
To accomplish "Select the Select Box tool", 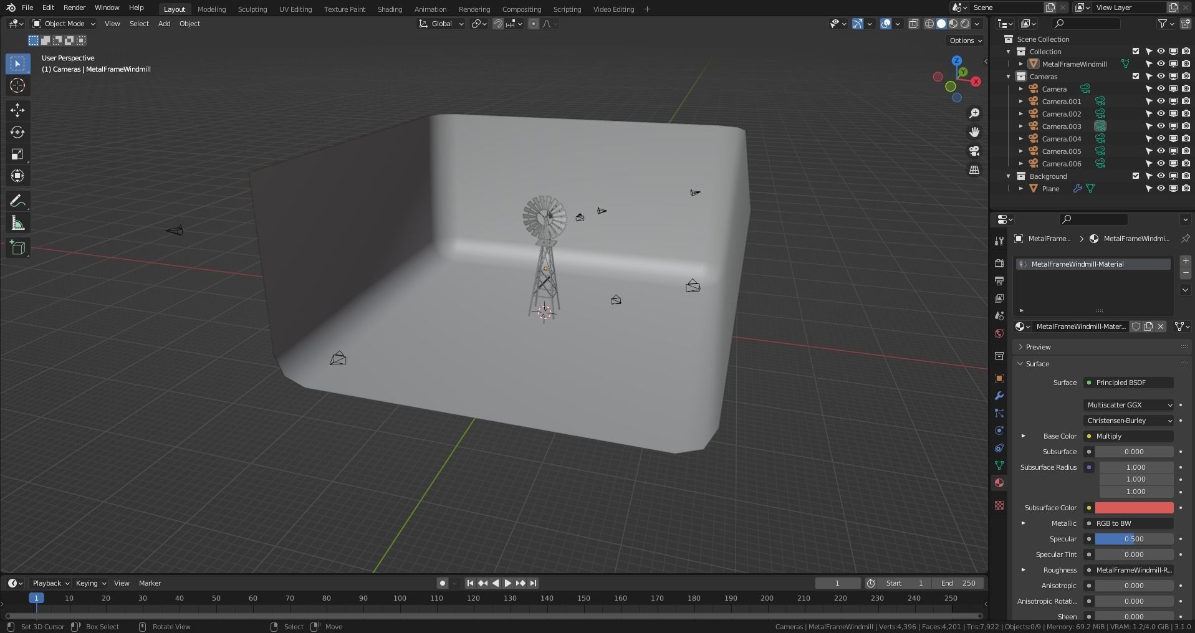I will click(x=17, y=64).
